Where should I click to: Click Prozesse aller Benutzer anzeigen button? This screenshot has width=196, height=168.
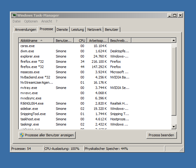47,135
